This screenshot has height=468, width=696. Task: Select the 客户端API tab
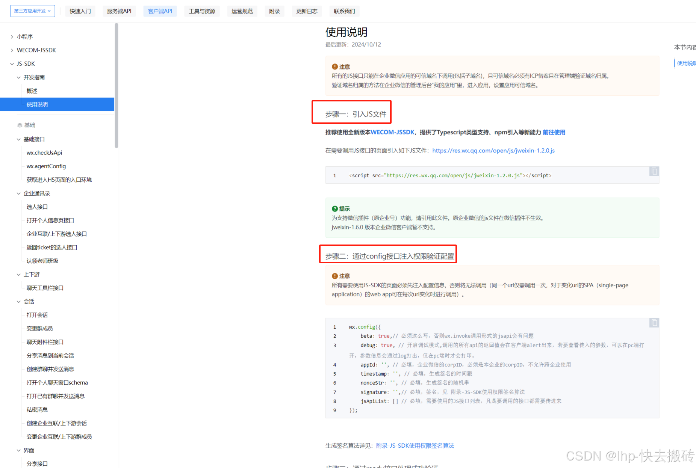coord(160,11)
